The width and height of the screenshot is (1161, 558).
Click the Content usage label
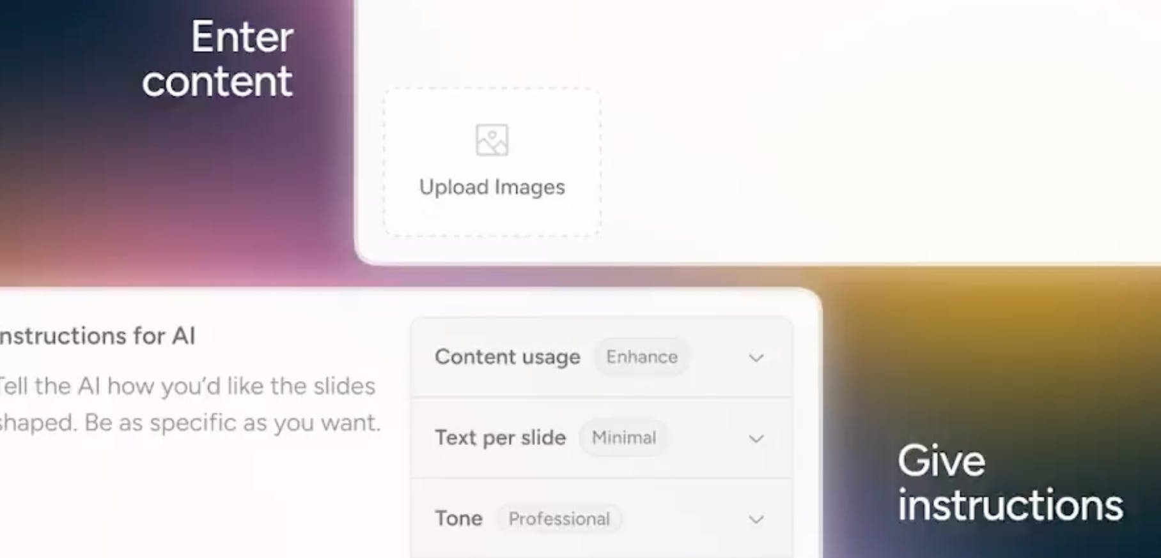[x=508, y=358]
